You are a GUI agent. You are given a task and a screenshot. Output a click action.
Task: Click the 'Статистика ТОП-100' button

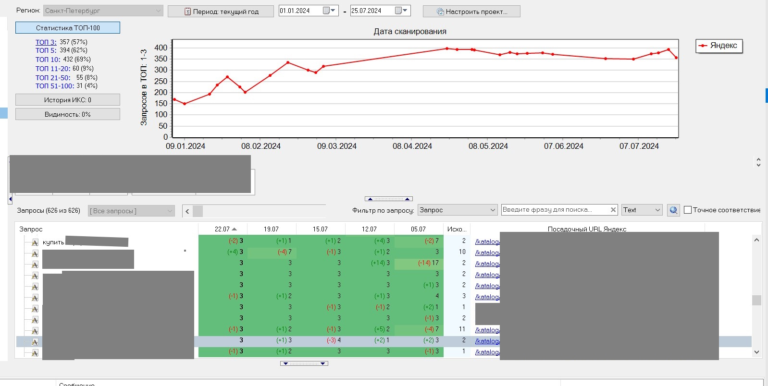pos(68,28)
